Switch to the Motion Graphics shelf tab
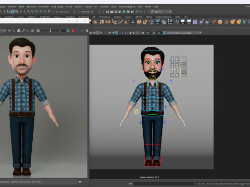The height and width of the screenshot is (187, 250). (x=163, y=17)
